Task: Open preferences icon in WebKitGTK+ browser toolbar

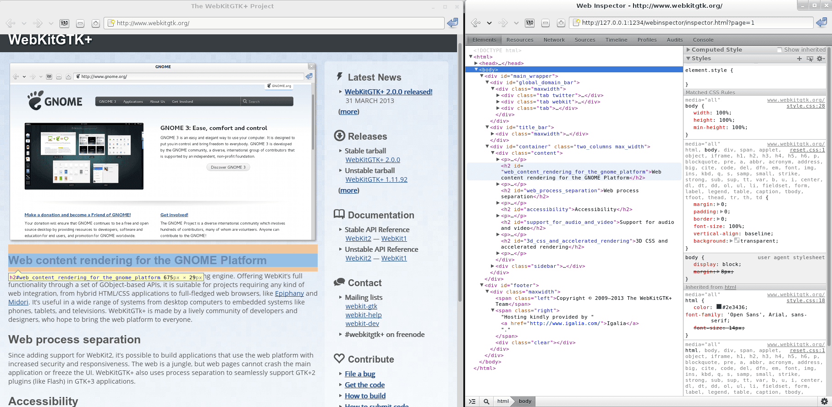Action: [x=65, y=23]
